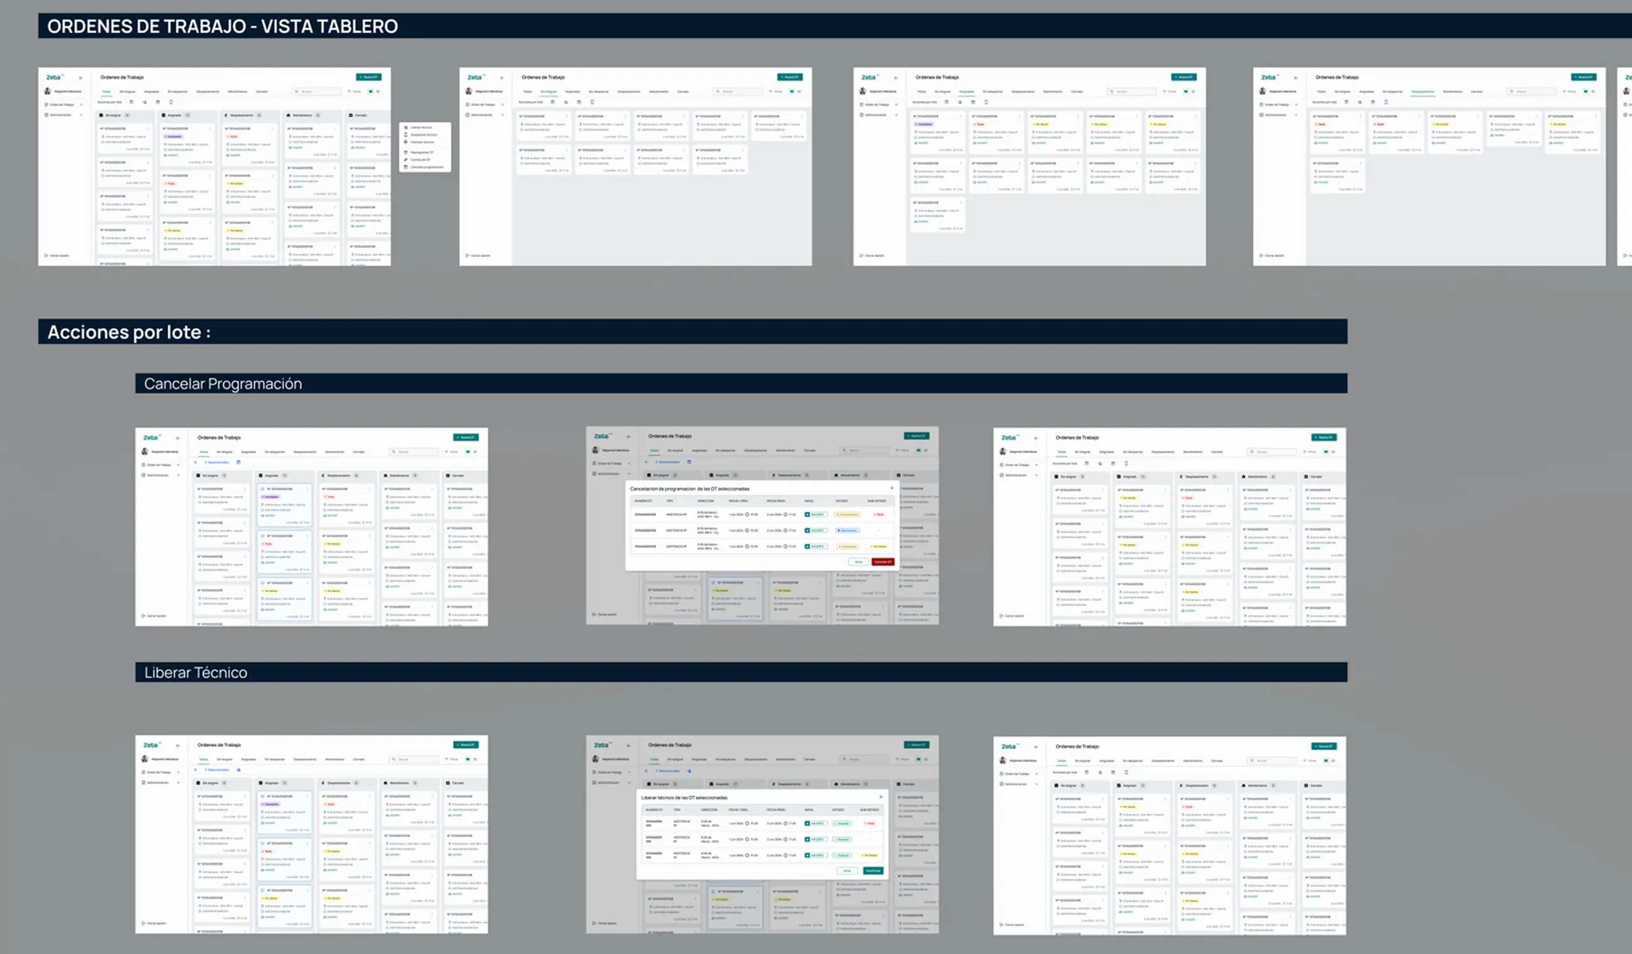Click the Nueva OT button
This screenshot has height=954, width=1632.
pyautogui.click(x=368, y=77)
